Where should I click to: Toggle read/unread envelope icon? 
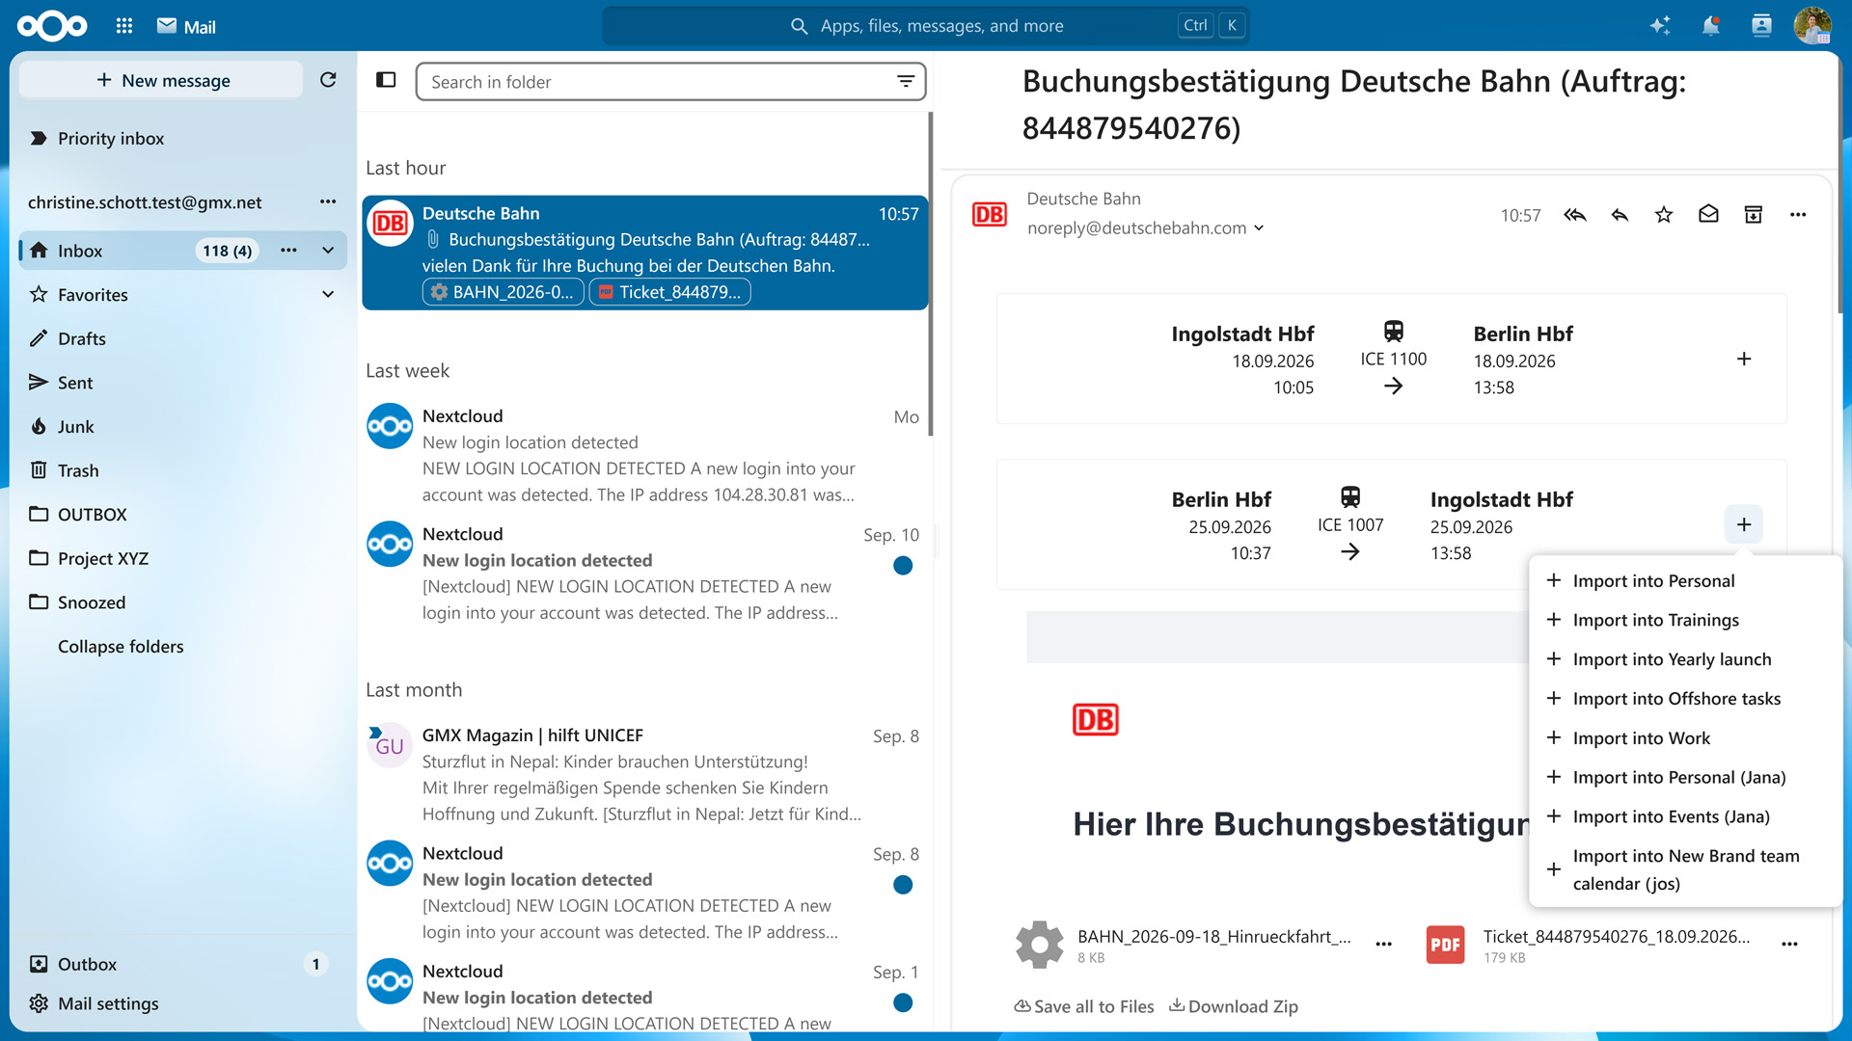tap(1708, 214)
